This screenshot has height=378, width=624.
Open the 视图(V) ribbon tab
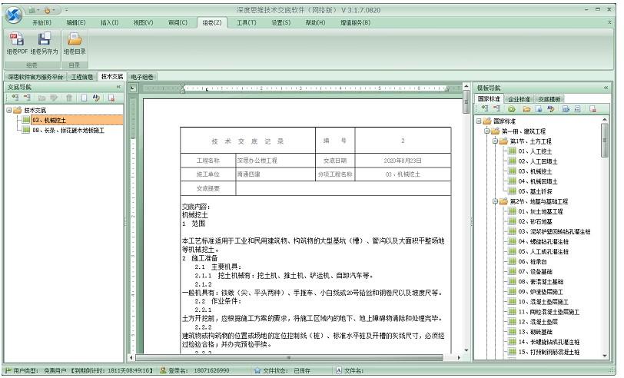143,23
